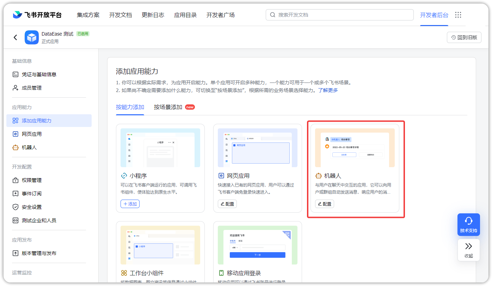Click the 网页应用 card title icon
Screen dimensions: 492x286
(x=221, y=176)
